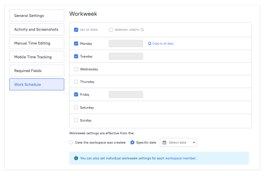Open the Select date dropdown
The image size is (265, 176).
178,142
